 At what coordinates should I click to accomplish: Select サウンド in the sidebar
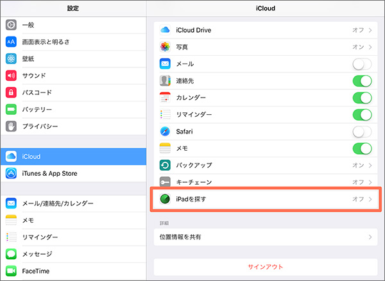click(x=73, y=76)
